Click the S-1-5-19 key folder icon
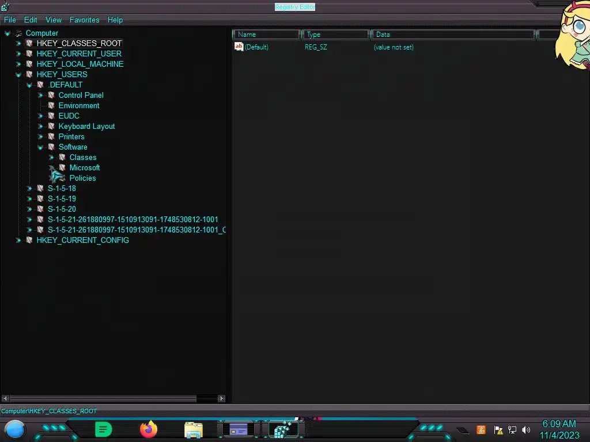This screenshot has height=442, width=590. pyautogui.click(x=40, y=199)
